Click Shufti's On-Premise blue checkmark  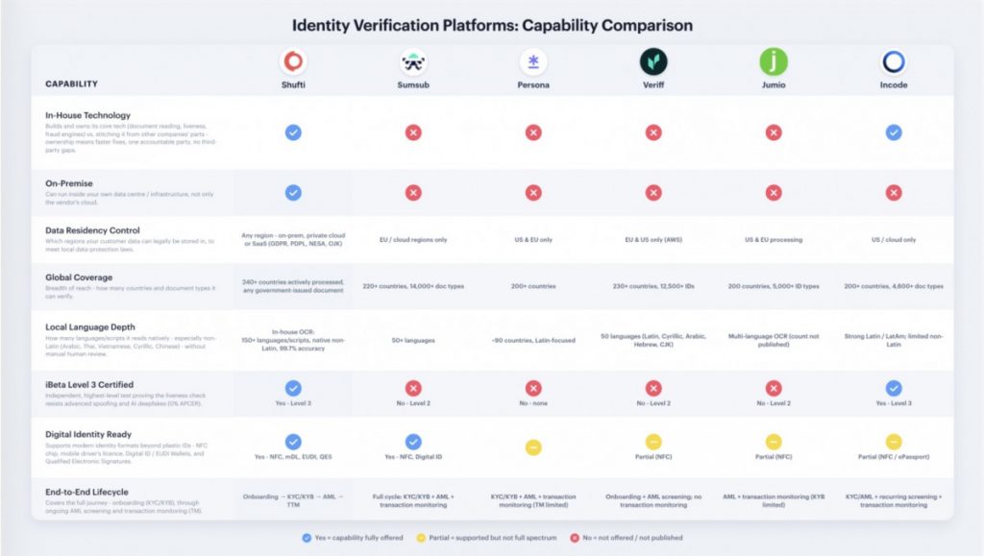click(x=293, y=192)
